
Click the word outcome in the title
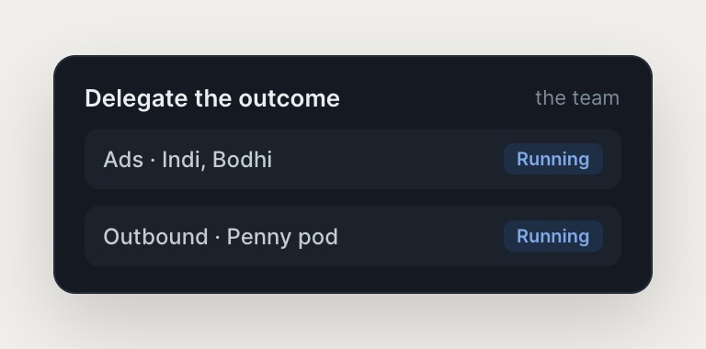[x=289, y=98]
